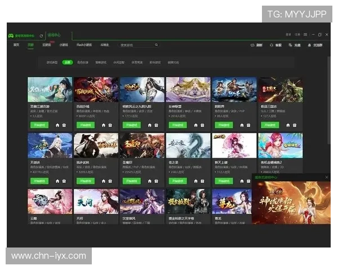
Task: Click gift pack icon for 天剑诀
Action: 64,181
